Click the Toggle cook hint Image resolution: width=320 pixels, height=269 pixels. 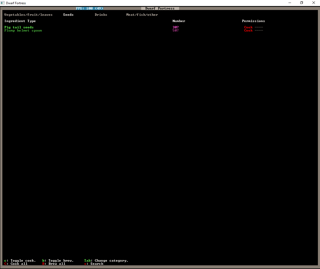(20, 261)
